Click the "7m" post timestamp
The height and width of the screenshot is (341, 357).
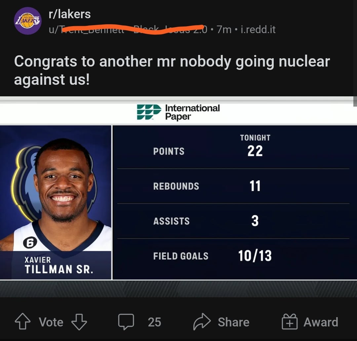click(x=224, y=29)
